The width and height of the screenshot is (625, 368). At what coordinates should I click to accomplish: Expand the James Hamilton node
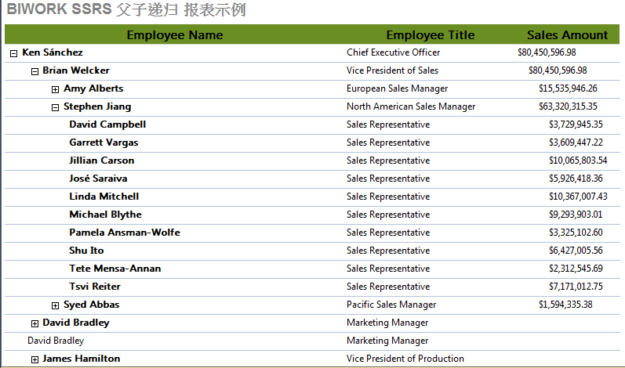(x=35, y=359)
